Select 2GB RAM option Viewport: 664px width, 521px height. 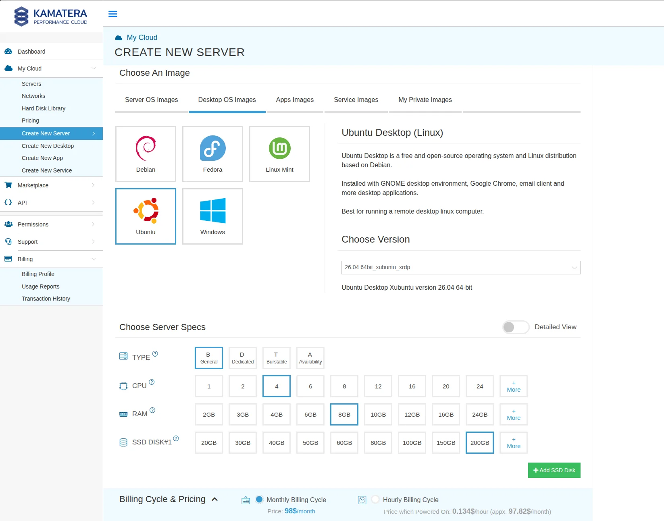pyautogui.click(x=209, y=414)
